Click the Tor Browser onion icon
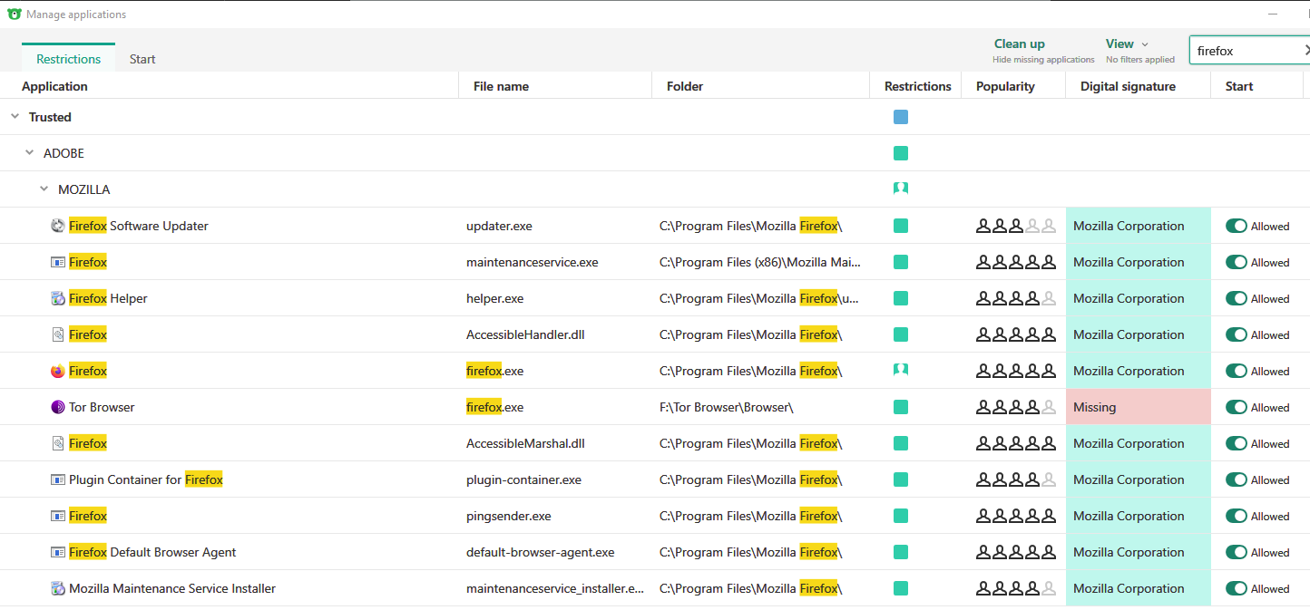 point(58,407)
